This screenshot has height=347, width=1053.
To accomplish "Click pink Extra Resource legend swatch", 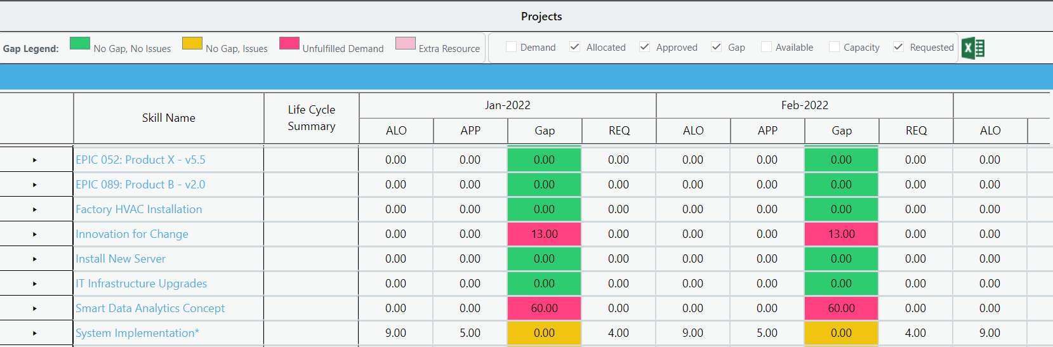I will click(x=406, y=43).
